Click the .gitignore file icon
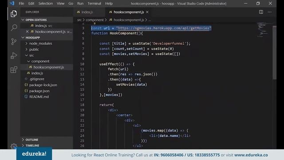Viewport: 284px width, 160px height. (x=26, y=79)
